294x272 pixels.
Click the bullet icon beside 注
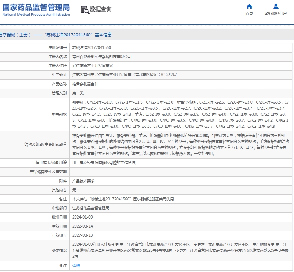click(61, 266)
